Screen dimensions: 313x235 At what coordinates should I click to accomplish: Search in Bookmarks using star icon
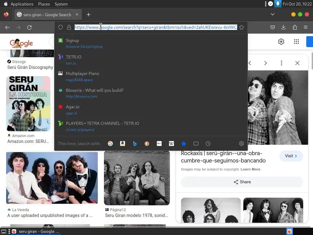click(x=184, y=144)
